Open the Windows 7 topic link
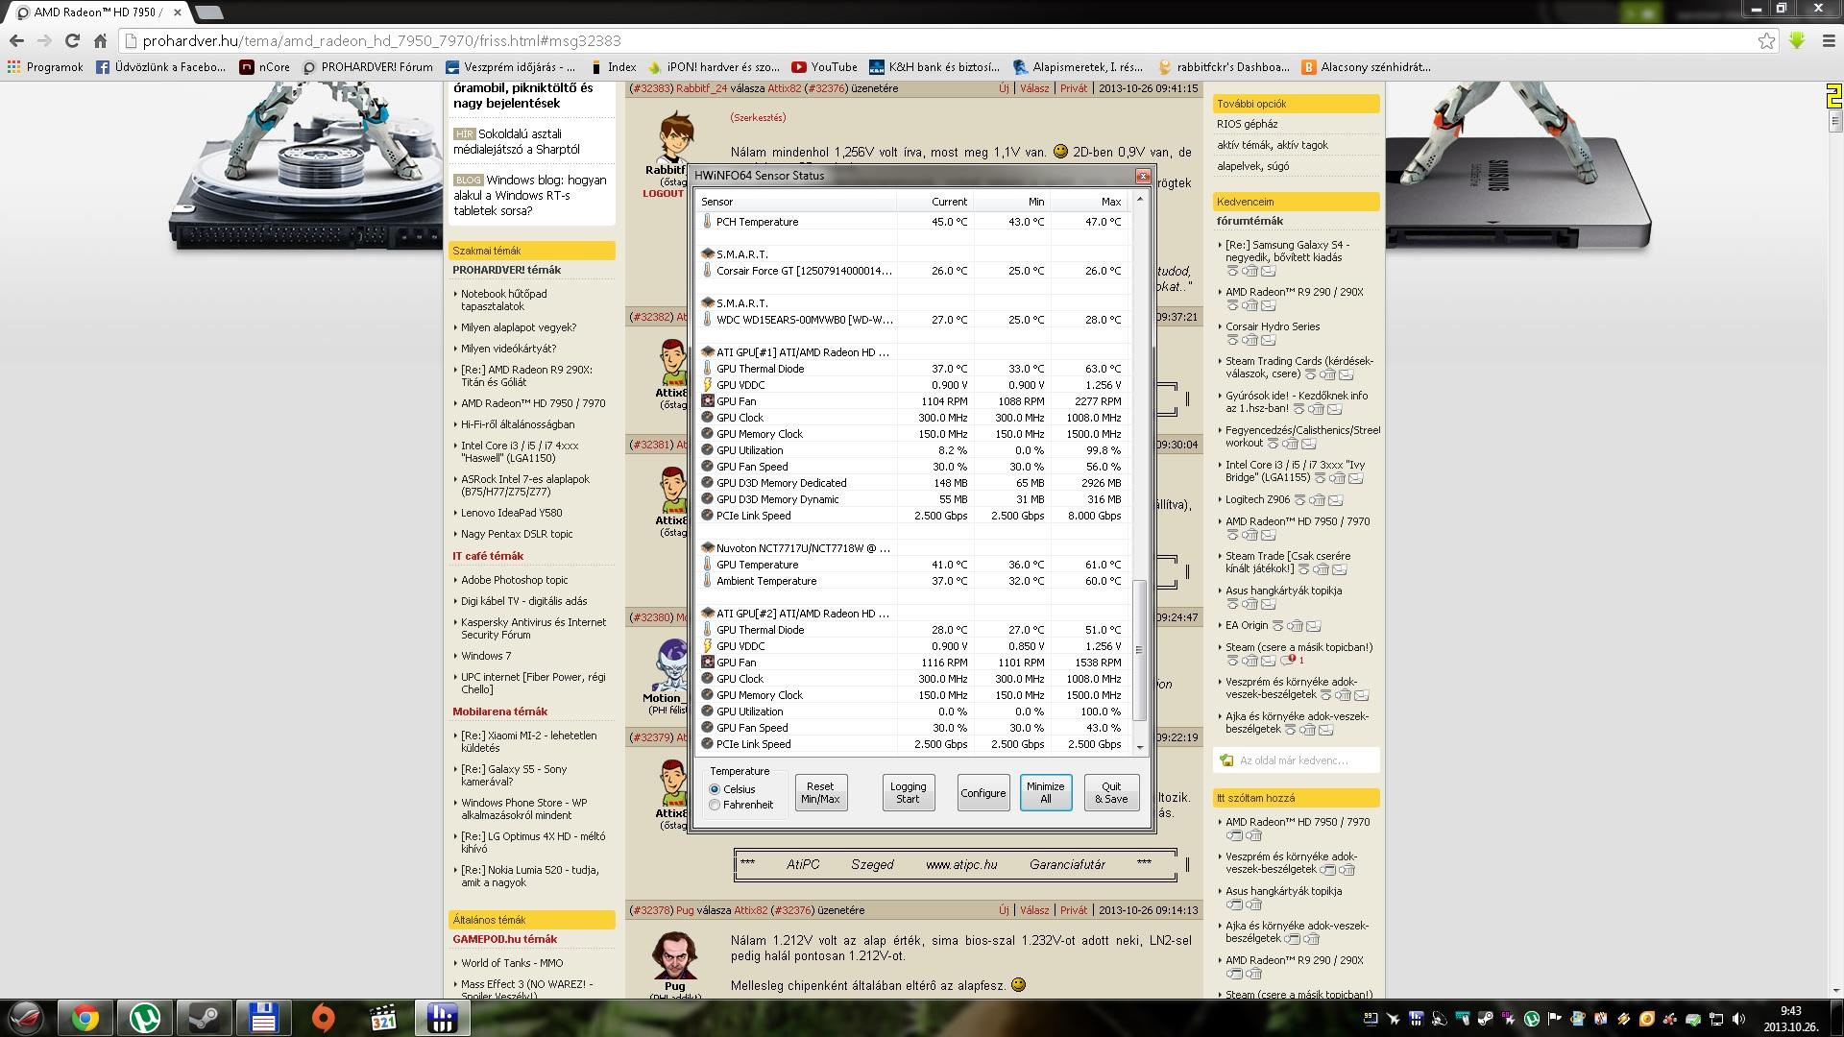Viewport: 1844px width, 1037px height. (x=486, y=656)
